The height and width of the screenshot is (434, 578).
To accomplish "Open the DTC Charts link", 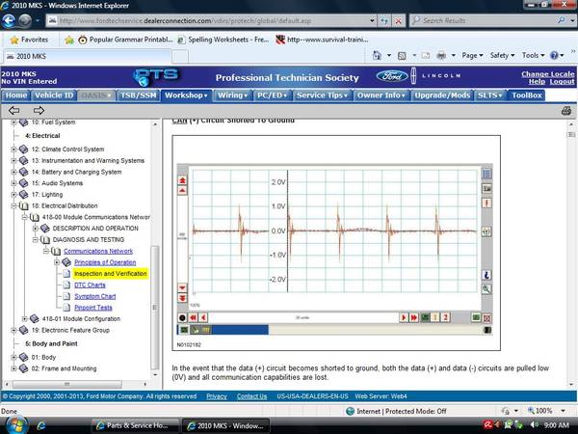I will pyautogui.click(x=90, y=285).
